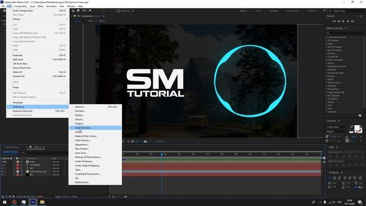Viewport: 366px width, 206px height.
Task: Open Grids & Guides preferences
Action: pyautogui.click(x=96, y=128)
